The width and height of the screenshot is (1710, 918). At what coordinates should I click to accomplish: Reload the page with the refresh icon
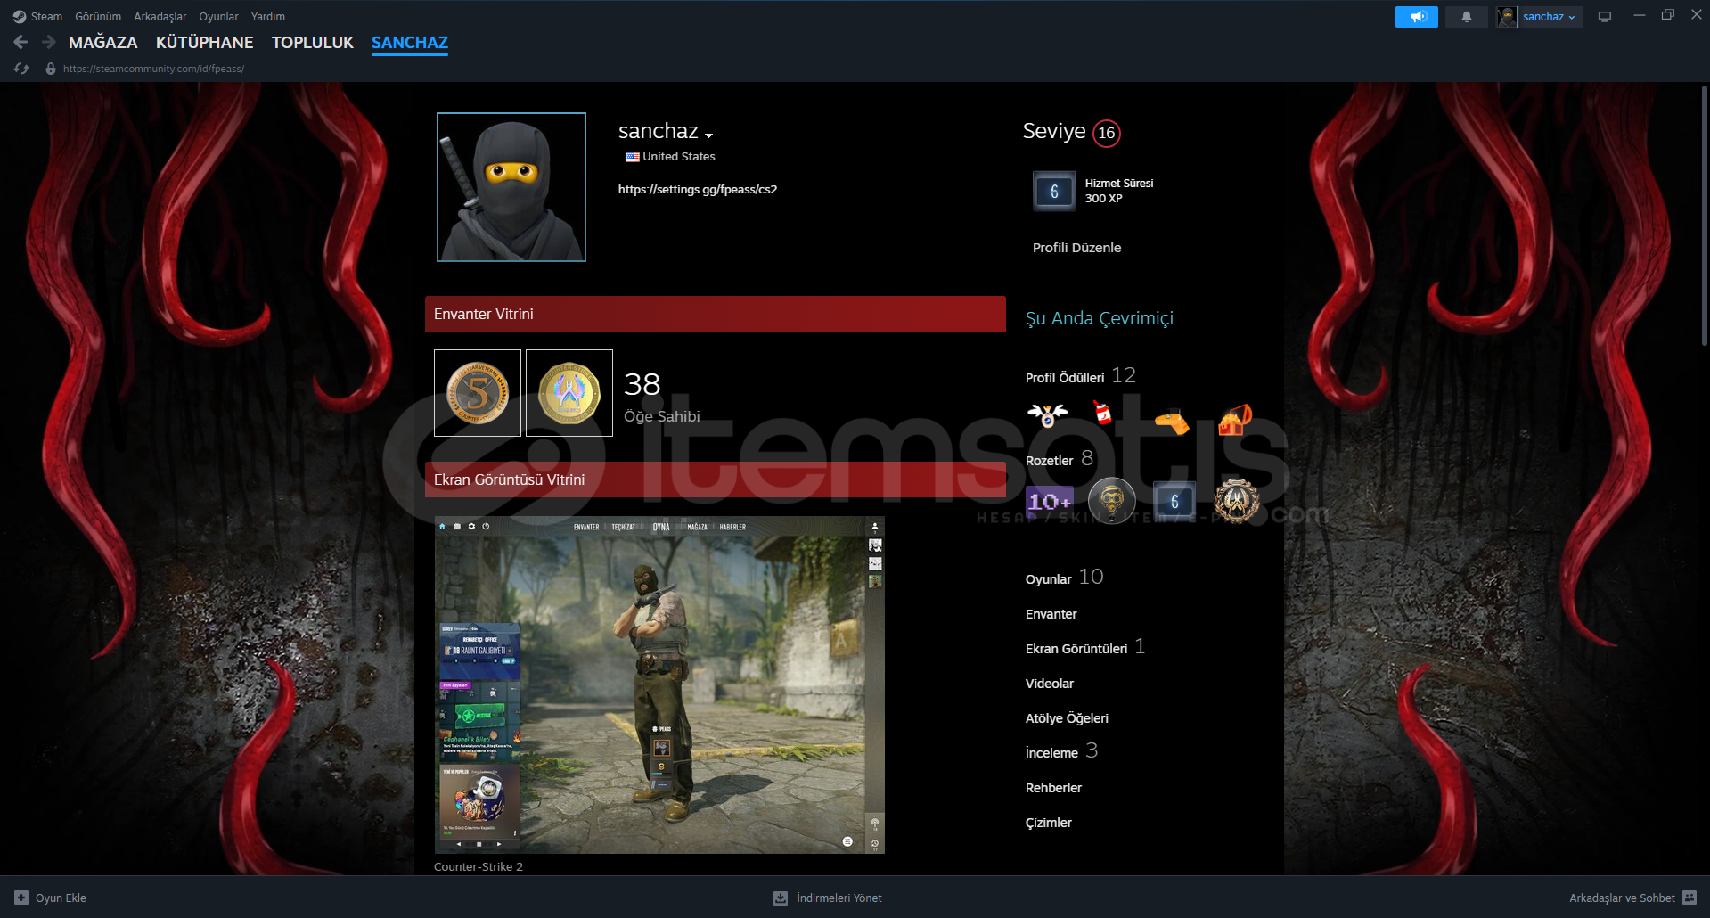click(x=21, y=69)
